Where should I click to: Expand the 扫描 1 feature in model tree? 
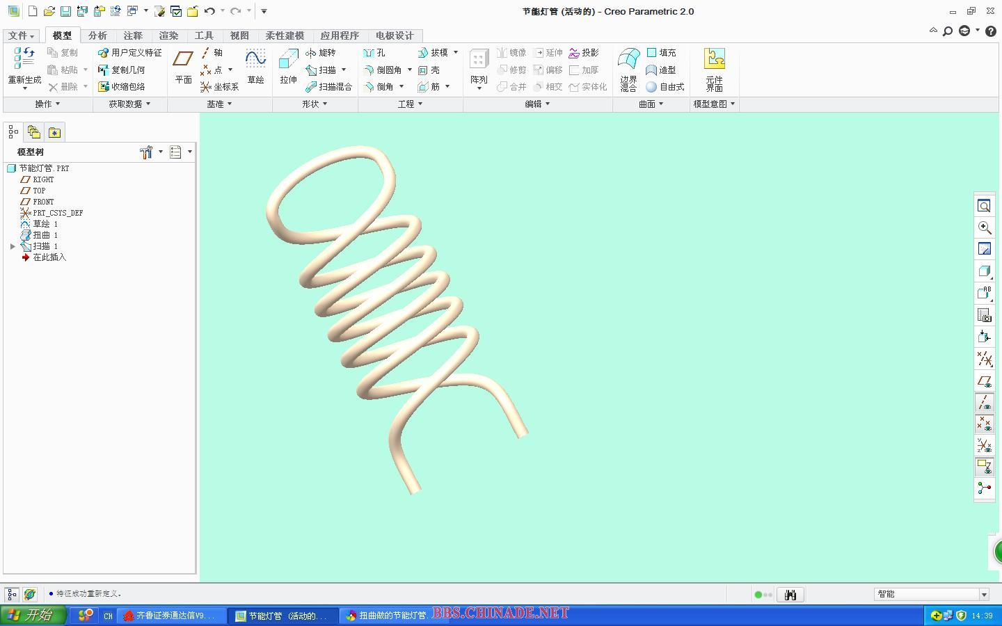point(13,246)
